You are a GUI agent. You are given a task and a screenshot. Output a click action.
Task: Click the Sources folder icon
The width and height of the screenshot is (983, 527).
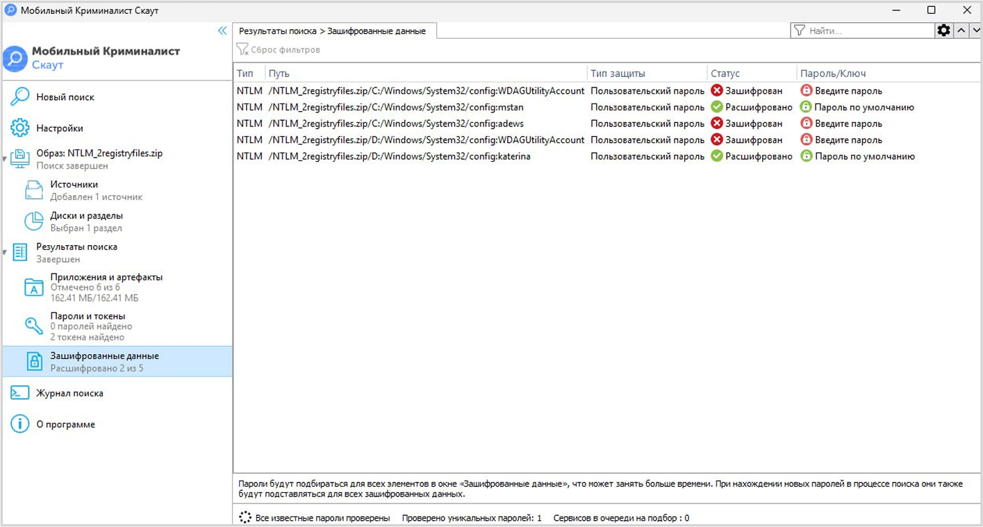tap(34, 190)
